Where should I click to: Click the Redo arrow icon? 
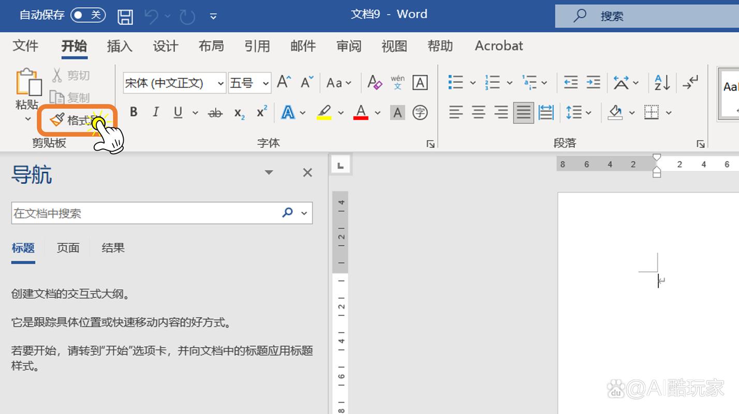point(186,17)
